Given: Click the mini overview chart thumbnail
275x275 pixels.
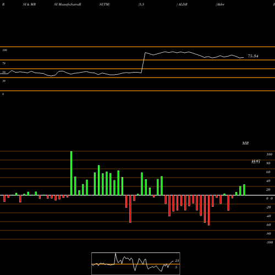Looking at the screenshot, I should click(136, 263).
